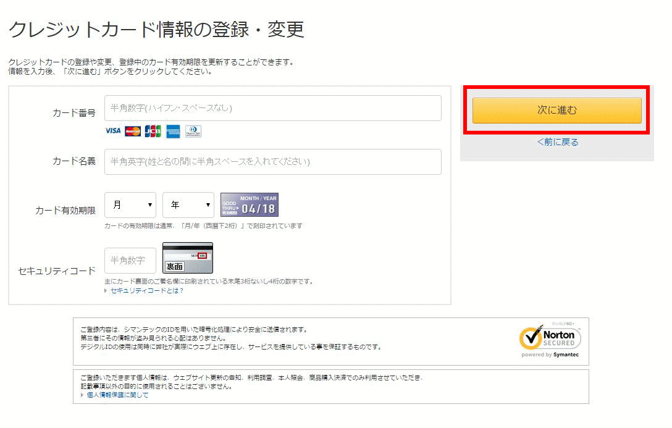The image size is (672, 428).
Task: Click the クレジットカード情報の登録・変更 page heading
Action: pyautogui.click(x=156, y=30)
